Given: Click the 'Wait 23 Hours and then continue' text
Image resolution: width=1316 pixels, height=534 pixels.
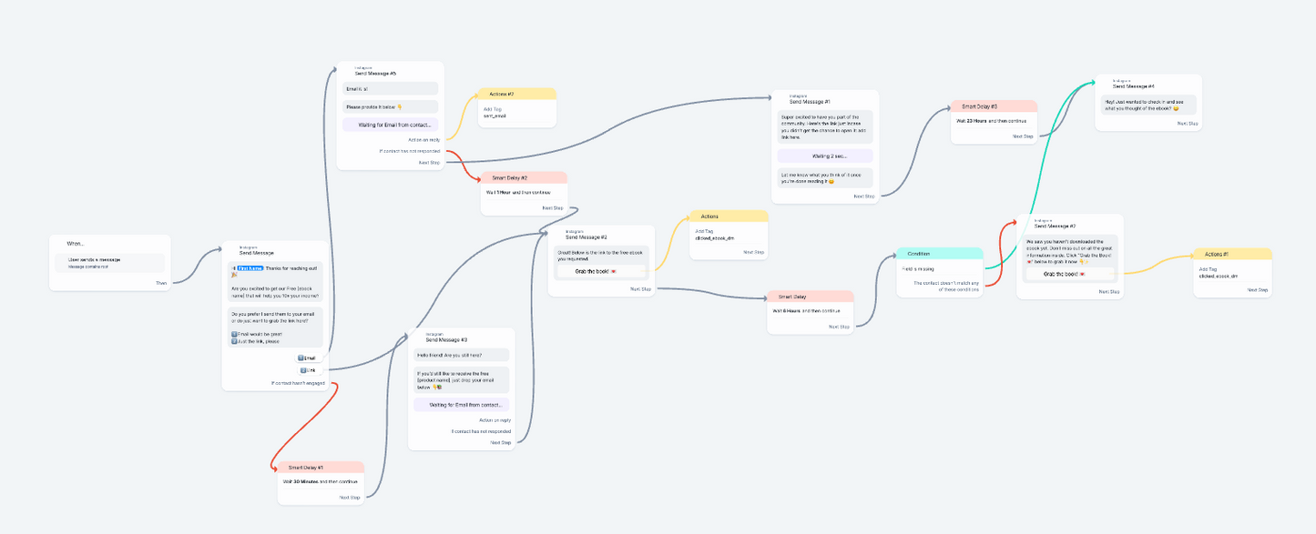Looking at the screenshot, I should click(991, 121).
